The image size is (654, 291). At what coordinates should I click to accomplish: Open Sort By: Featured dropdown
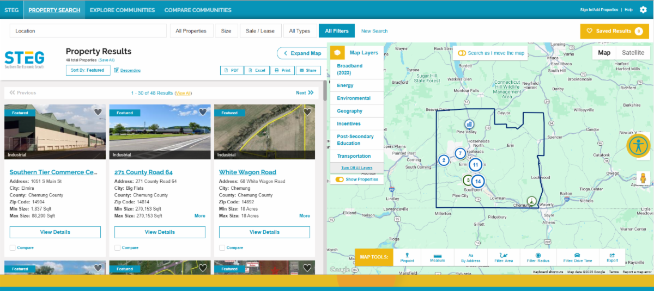click(x=88, y=70)
